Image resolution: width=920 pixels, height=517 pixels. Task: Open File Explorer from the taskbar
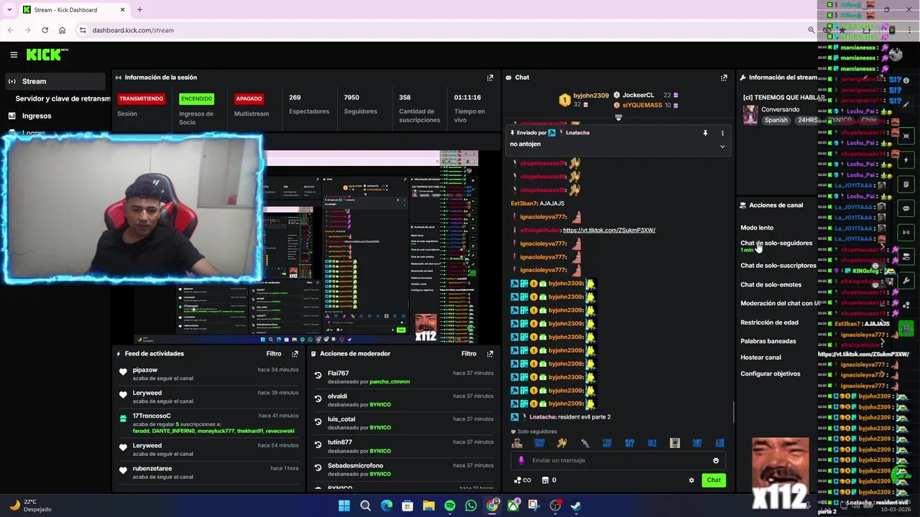(429, 506)
